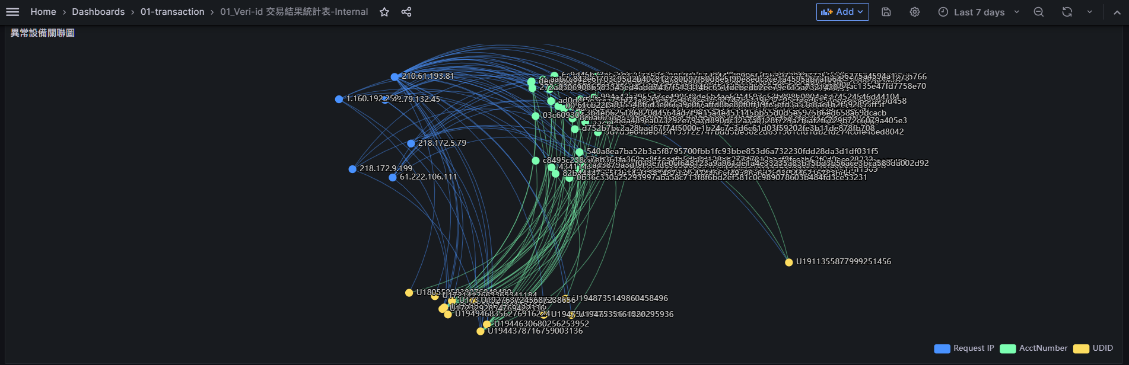
Task: Expand the auto-refresh interval dropdown
Action: tap(1090, 12)
